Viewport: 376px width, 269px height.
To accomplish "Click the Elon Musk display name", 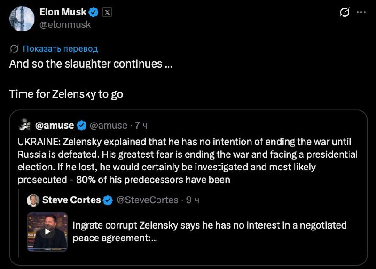I will pos(63,12).
